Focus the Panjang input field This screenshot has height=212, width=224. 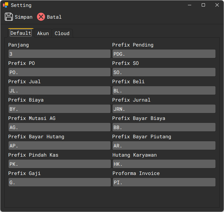(x=59, y=54)
